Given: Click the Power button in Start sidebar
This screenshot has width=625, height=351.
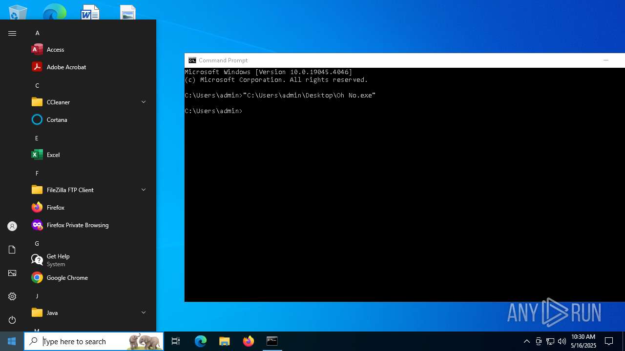Looking at the screenshot, I should point(12,320).
